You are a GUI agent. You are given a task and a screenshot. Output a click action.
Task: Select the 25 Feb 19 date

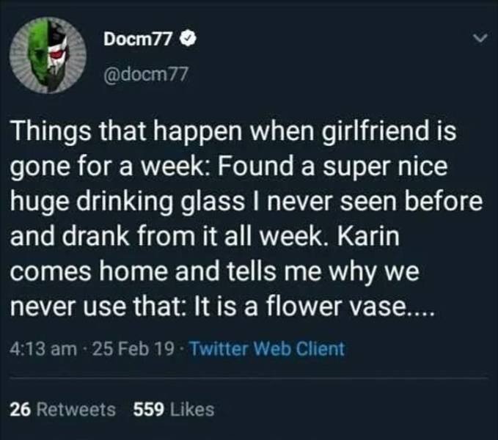[x=128, y=349]
